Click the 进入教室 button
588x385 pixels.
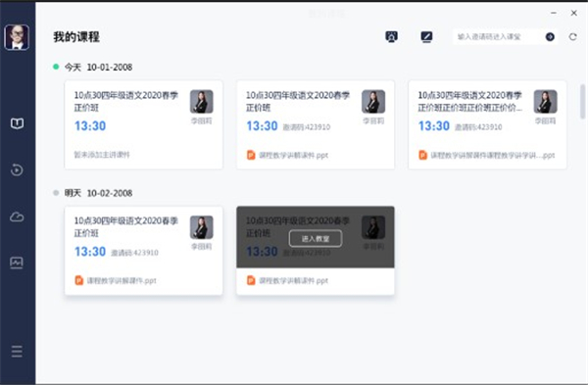point(316,238)
